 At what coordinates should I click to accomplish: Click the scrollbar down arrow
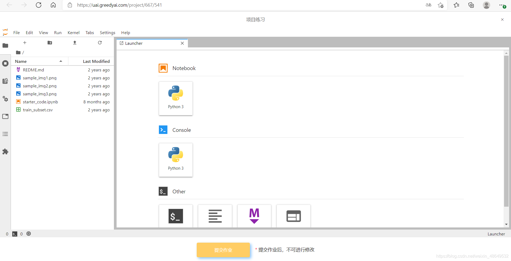[x=506, y=225]
